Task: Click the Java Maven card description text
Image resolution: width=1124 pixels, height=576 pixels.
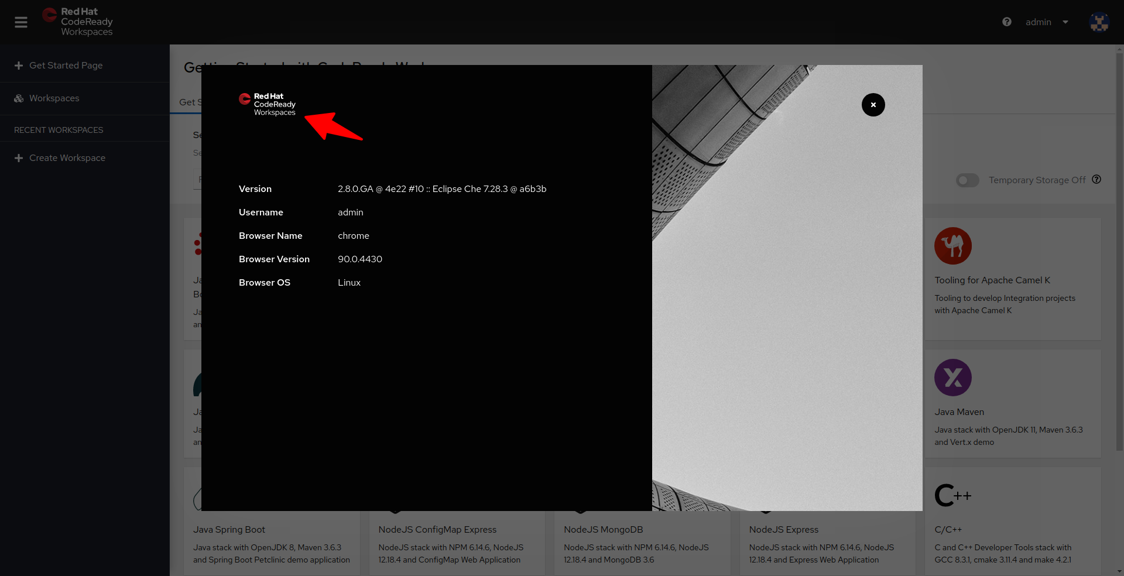Action: 1009,436
